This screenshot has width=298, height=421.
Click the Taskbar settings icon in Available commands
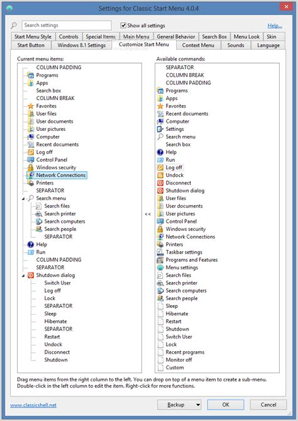[160, 252]
